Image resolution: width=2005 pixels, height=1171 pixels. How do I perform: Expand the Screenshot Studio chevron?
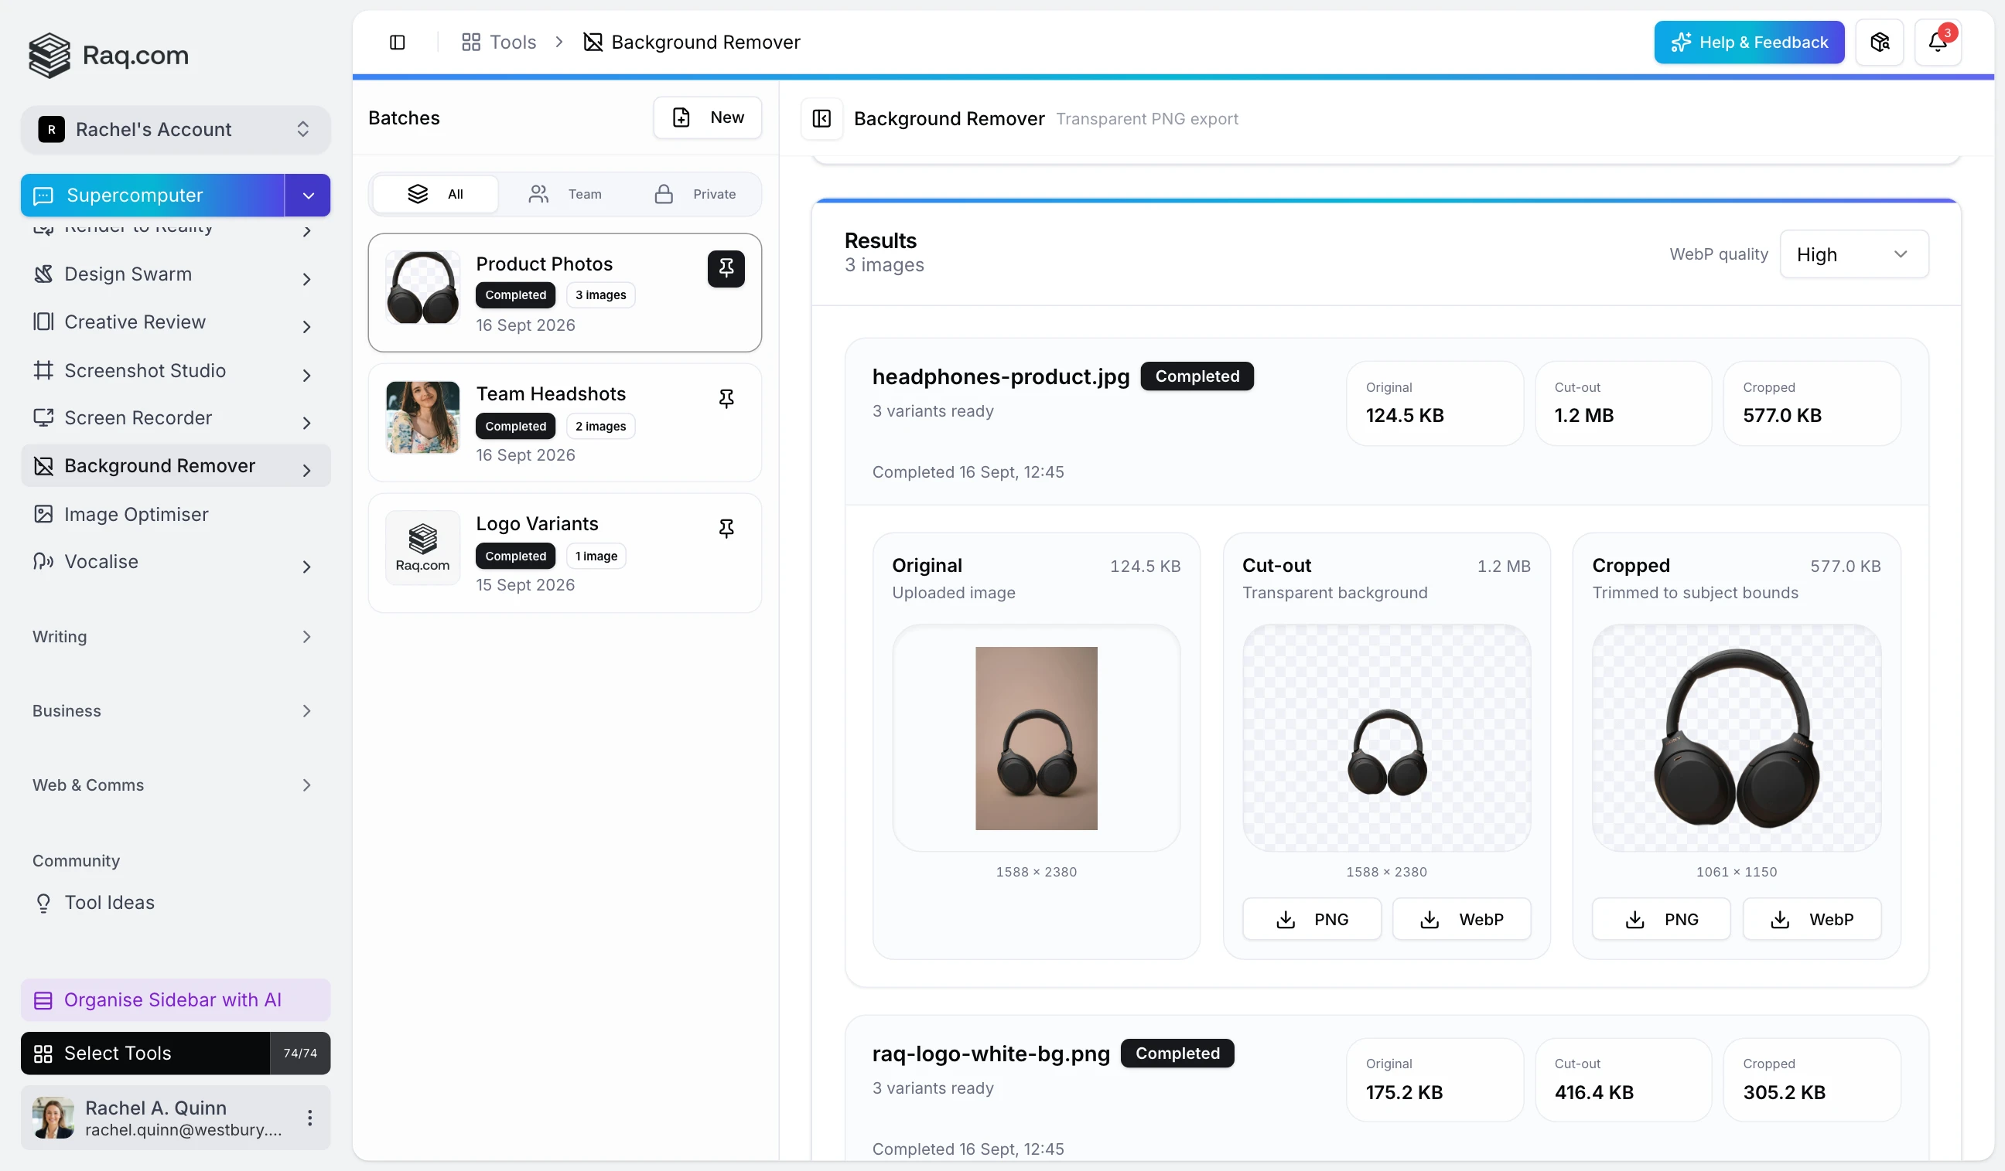coord(306,375)
